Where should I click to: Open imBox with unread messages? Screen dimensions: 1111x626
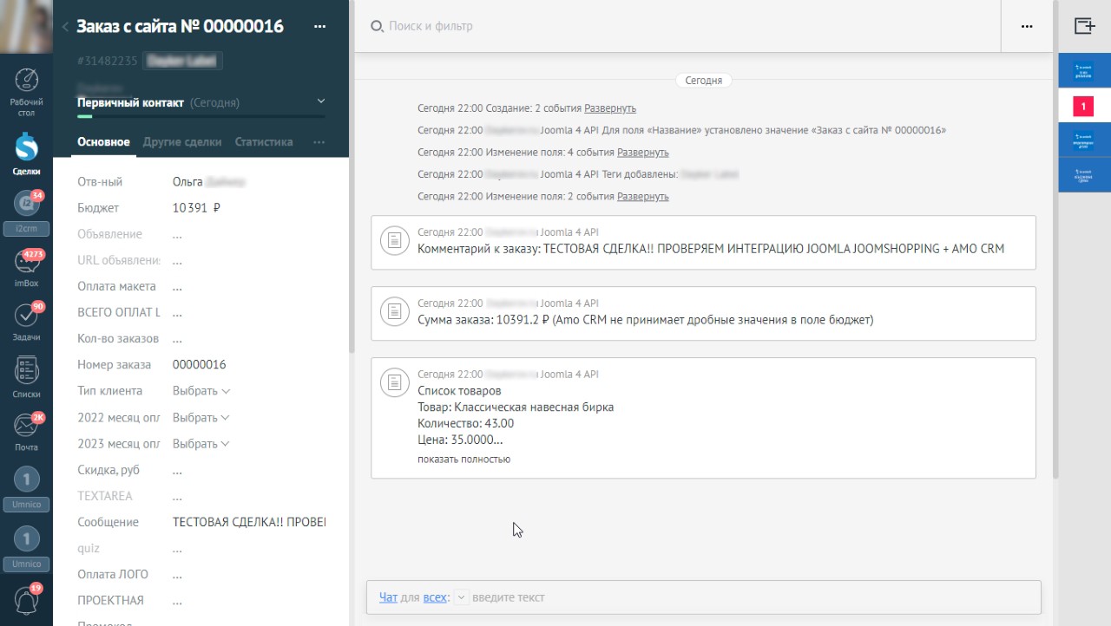point(26,264)
